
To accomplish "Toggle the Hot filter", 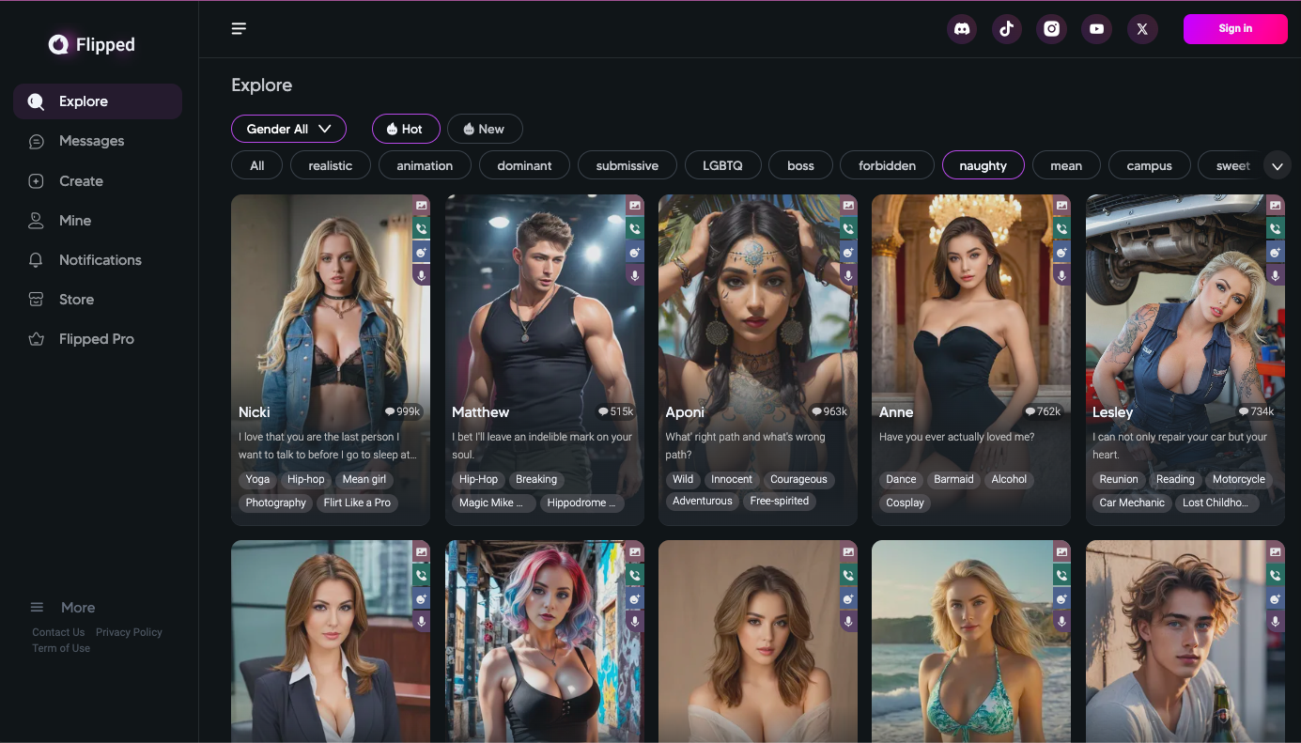I will (406, 129).
